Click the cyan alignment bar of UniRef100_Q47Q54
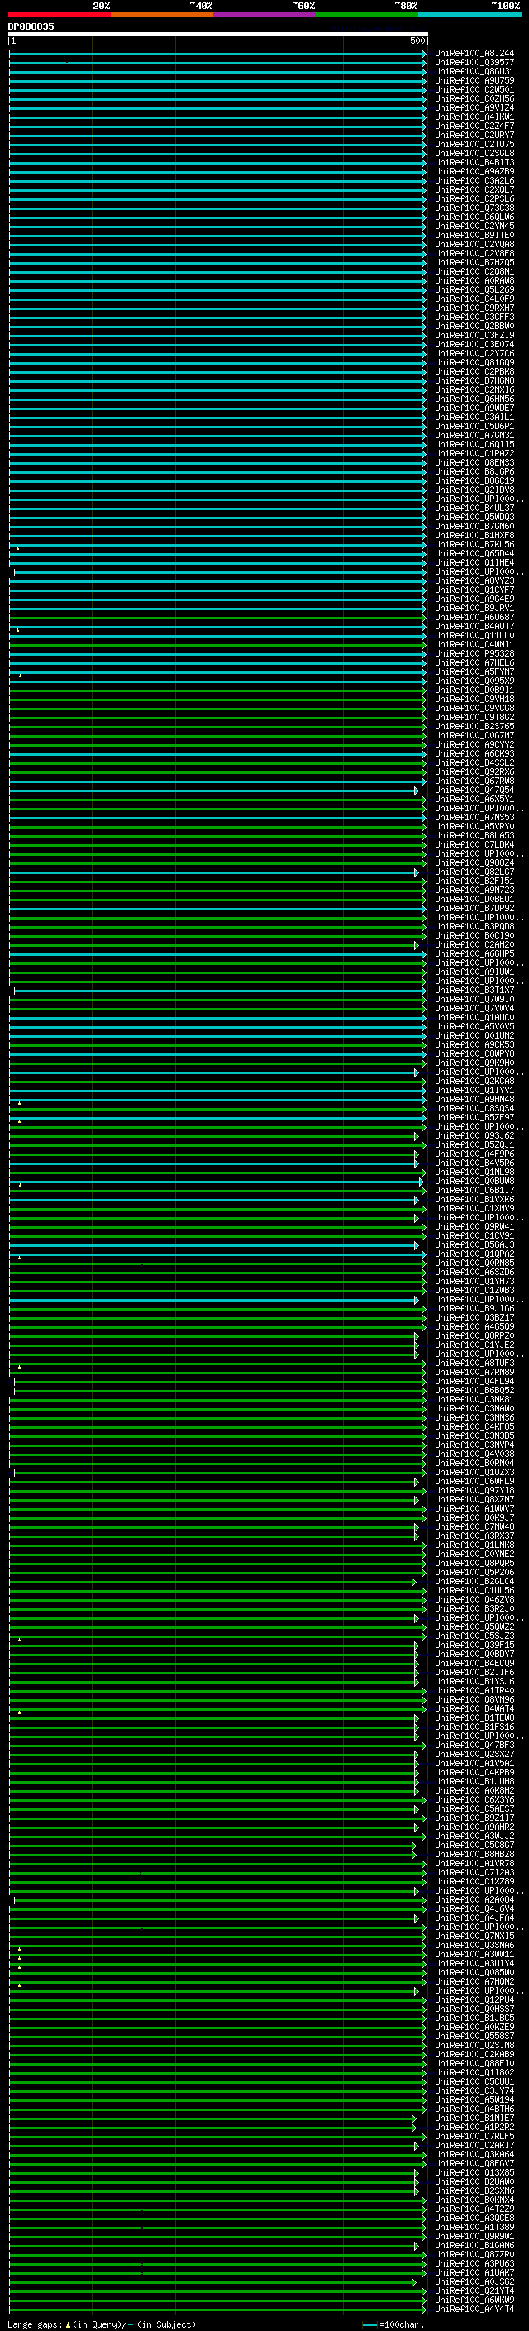This screenshot has height=2331, width=529. pos(214,791)
